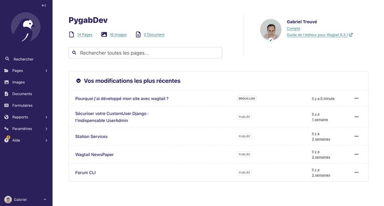Open page Pourquoi j'ai développé mon site avec wagtail
This screenshot has height=206, width=384.
(x=122, y=99)
